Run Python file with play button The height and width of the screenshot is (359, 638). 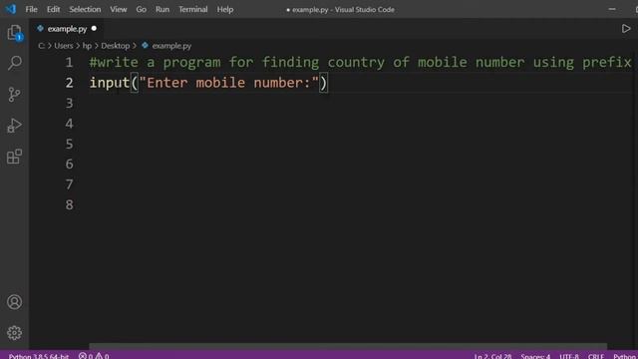[626, 29]
